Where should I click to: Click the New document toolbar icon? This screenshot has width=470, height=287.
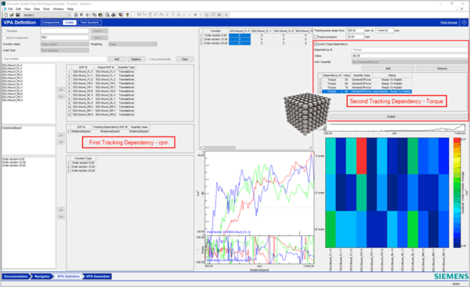[x=5, y=15]
